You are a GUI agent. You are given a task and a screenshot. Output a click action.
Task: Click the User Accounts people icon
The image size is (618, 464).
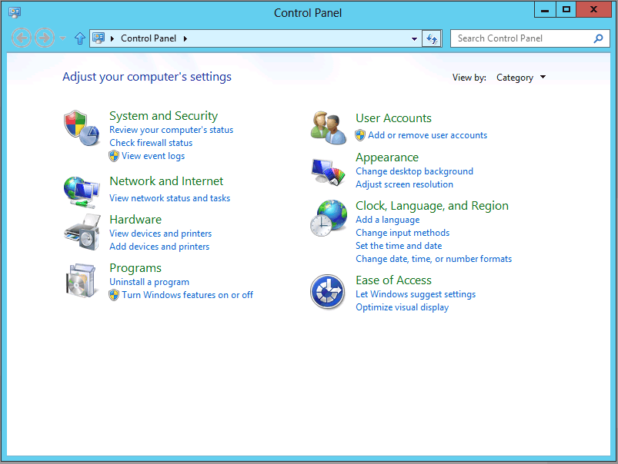(329, 127)
